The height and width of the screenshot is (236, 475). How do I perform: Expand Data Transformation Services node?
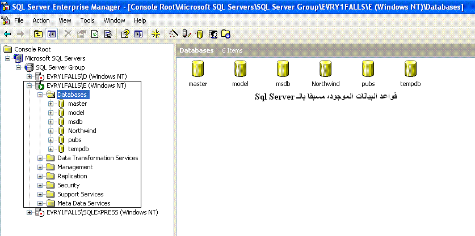click(40, 158)
